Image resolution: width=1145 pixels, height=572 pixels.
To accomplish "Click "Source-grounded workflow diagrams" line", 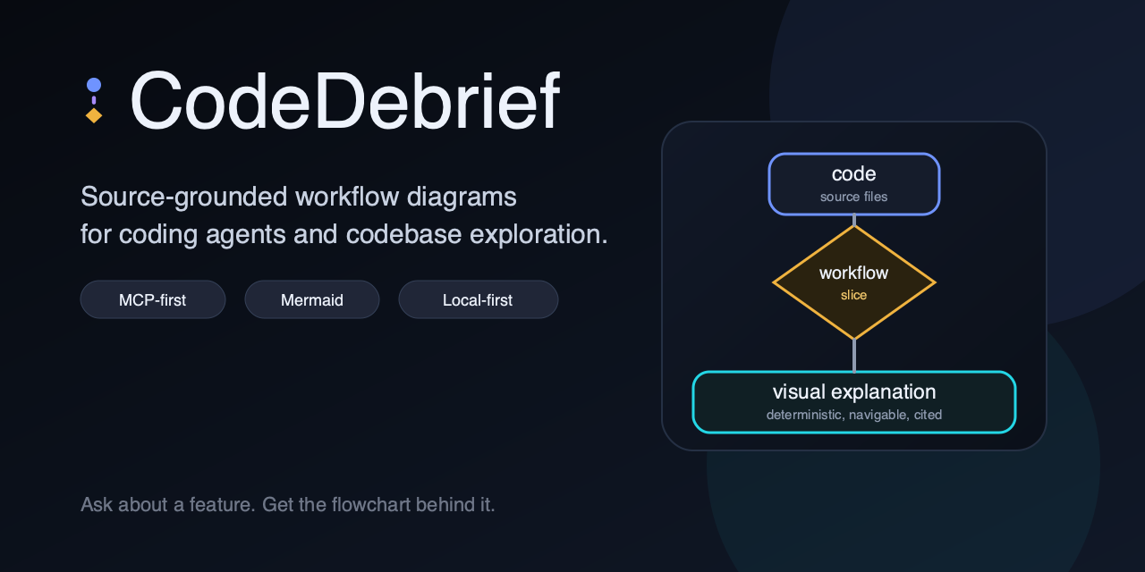I will [299, 197].
